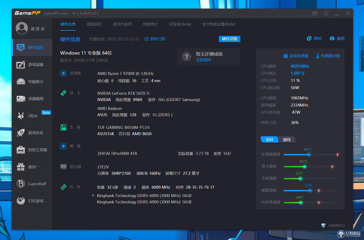Viewport: 364px width, 240px height.
Task: Switch to 游戏内监控 tab
Action: (x=122, y=24)
